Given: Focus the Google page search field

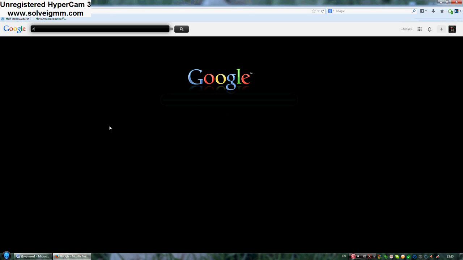Looking at the screenshot, I should [100, 29].
